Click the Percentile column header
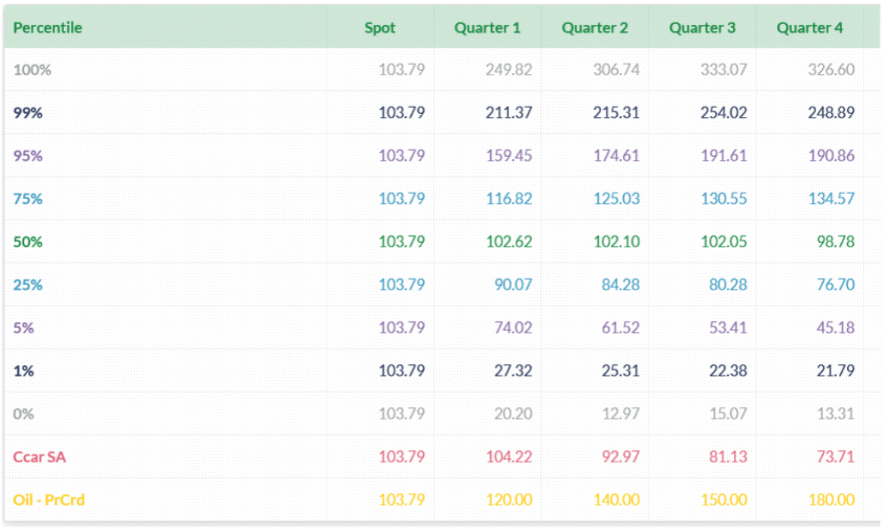884x528 pixels. (48, 28)
